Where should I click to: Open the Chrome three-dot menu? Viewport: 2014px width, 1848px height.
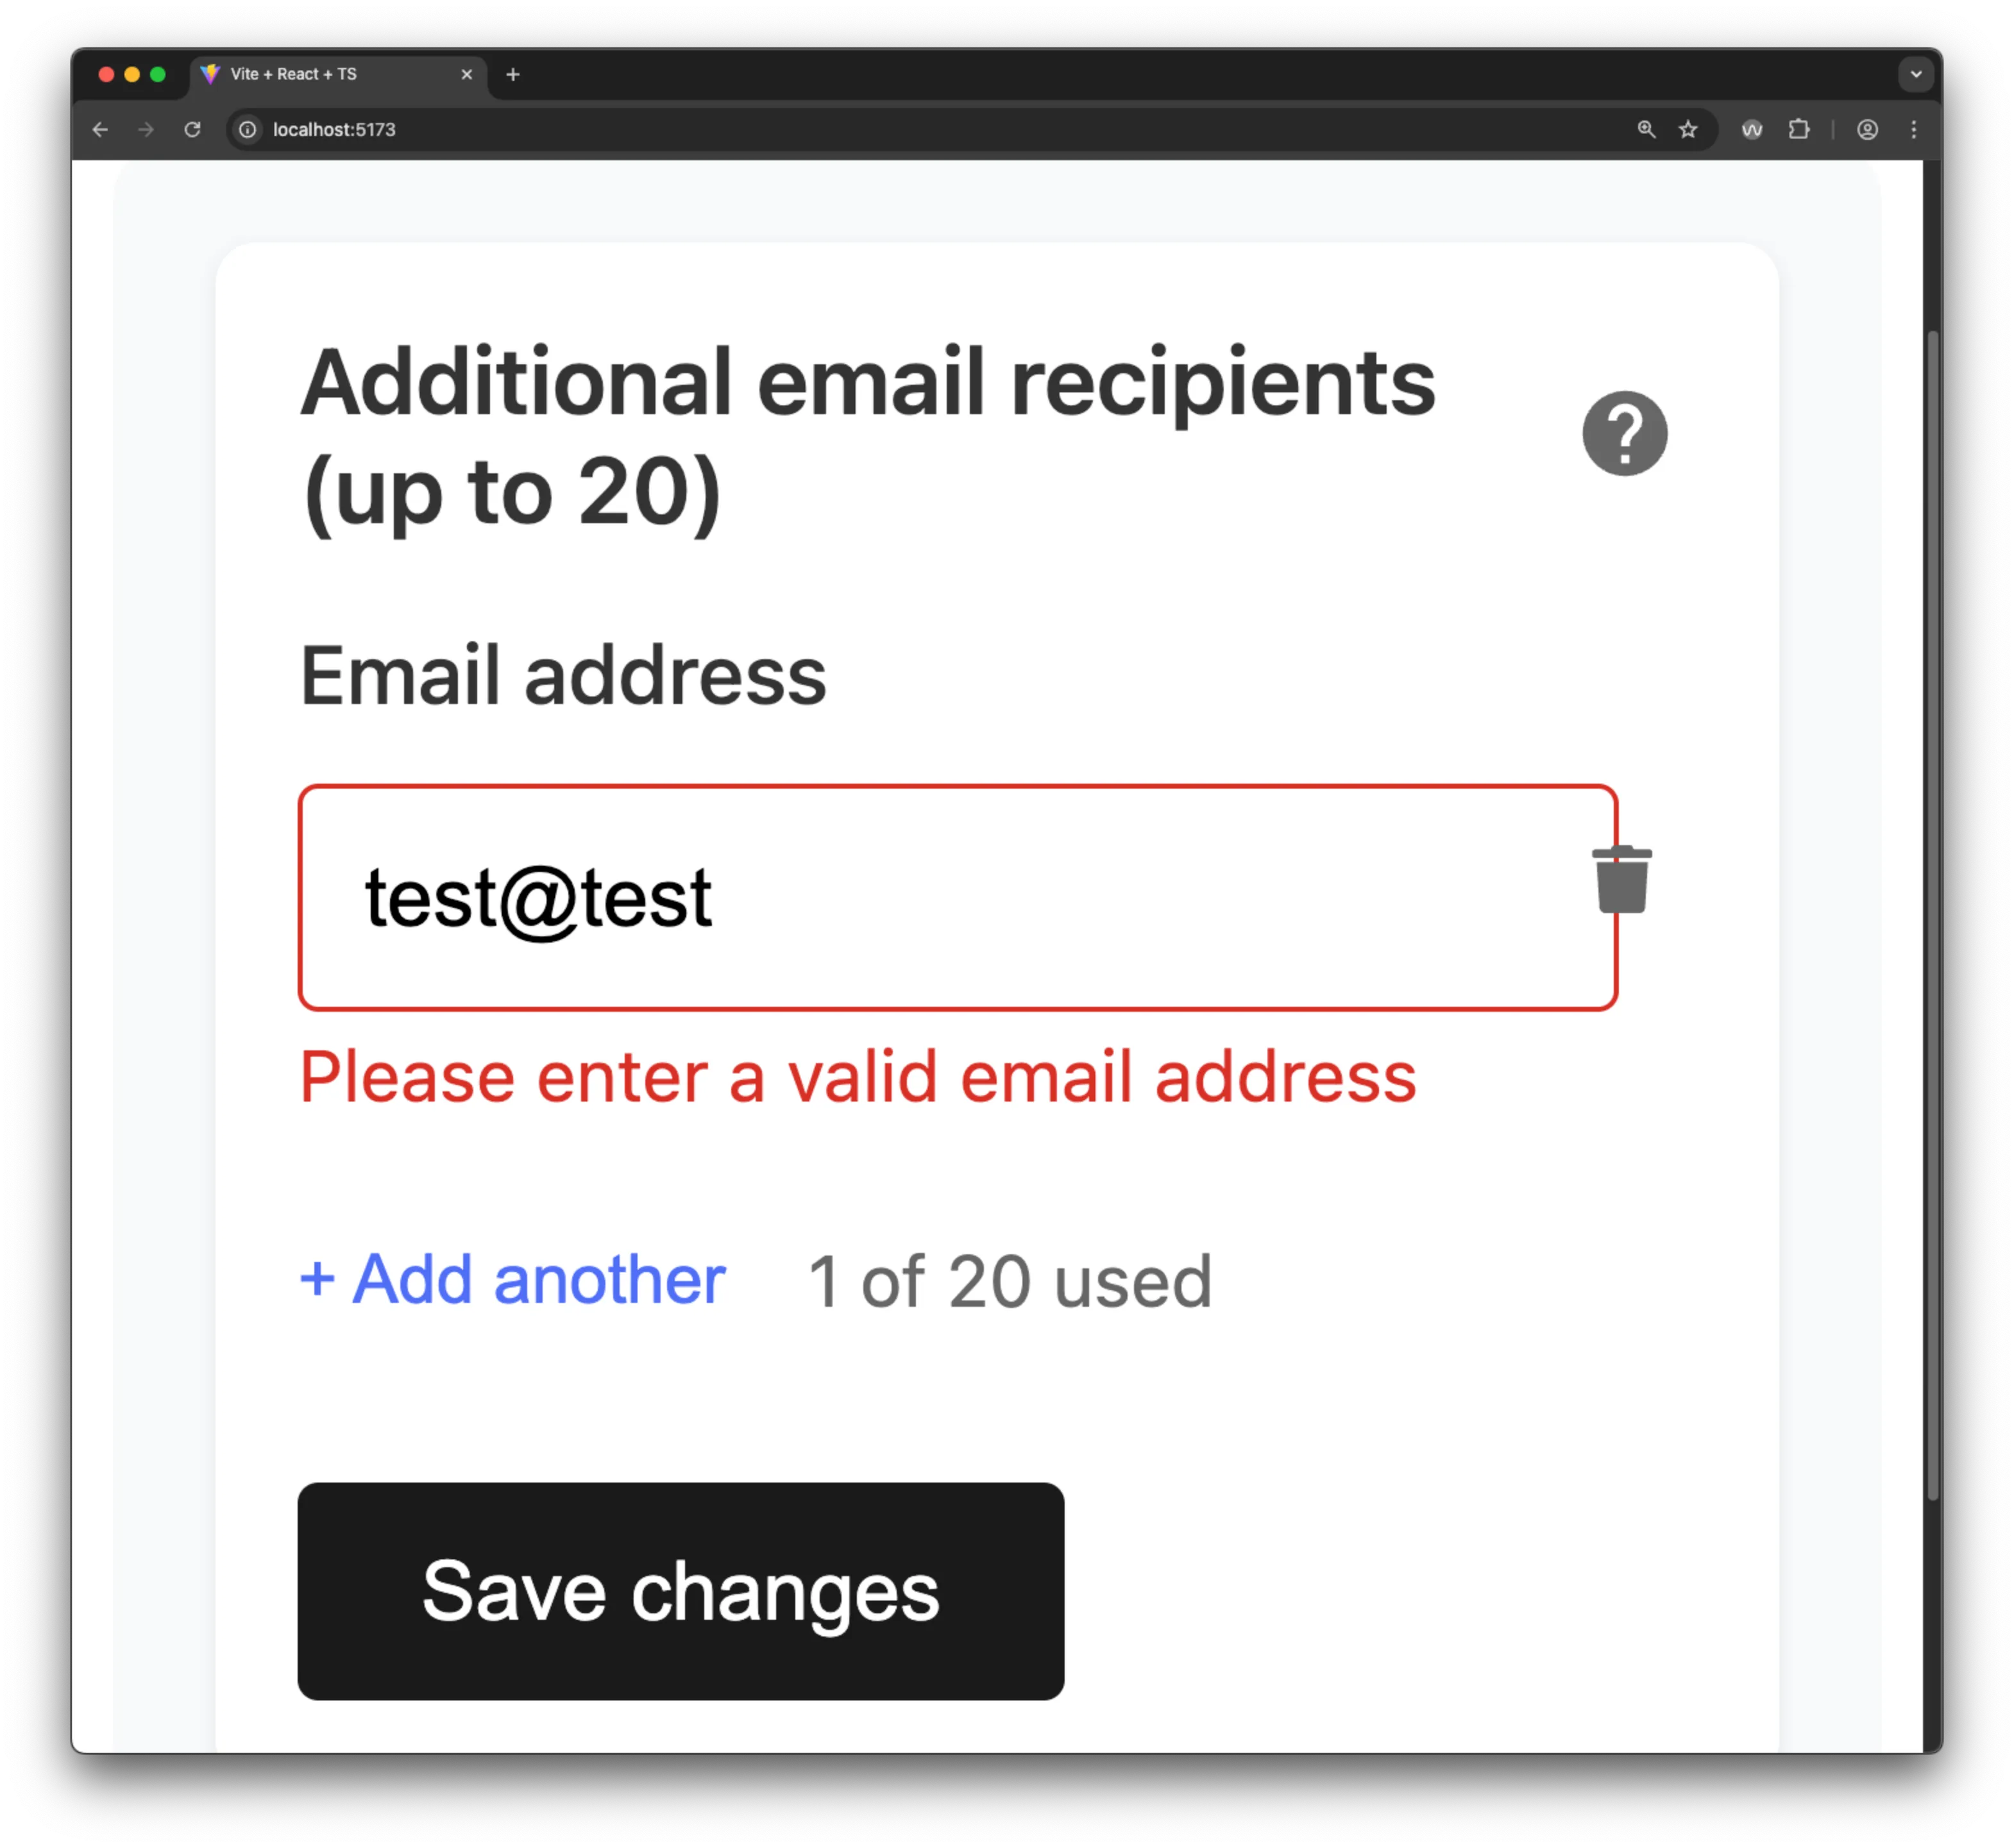[1913, 129]
